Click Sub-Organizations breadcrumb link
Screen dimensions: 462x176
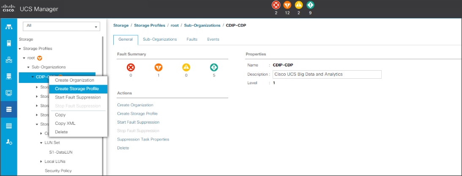pos(202,25)
